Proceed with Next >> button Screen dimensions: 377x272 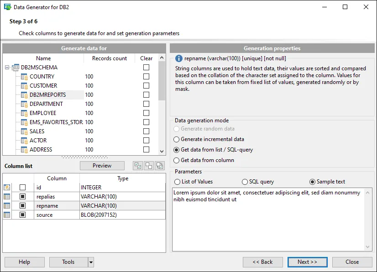[x=308, y=262]
